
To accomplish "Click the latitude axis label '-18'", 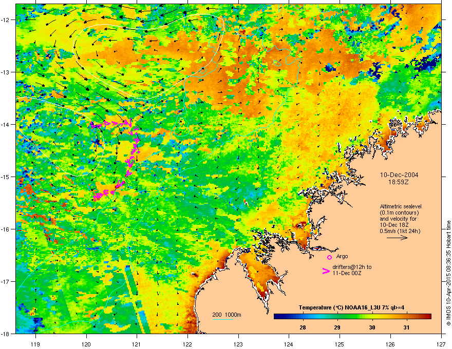I will (5, 334).
